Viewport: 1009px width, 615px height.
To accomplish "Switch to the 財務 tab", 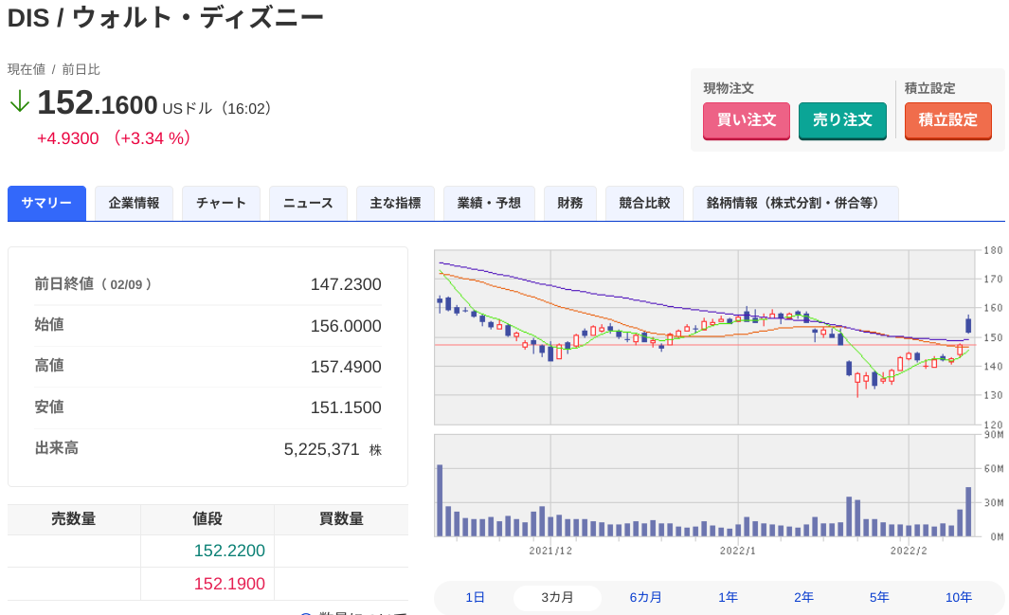I will (x=570, y=204).
